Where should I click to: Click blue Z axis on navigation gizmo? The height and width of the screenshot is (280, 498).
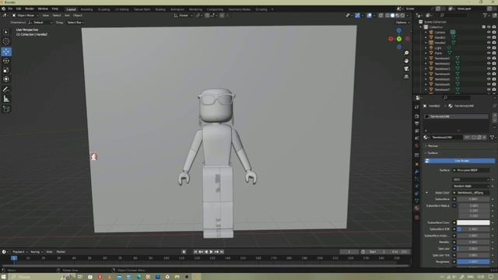coord(399,31)
